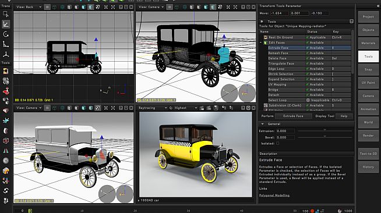381x213 pixels.
Task: Click the cyan splat tool icon
Action: 6,120
